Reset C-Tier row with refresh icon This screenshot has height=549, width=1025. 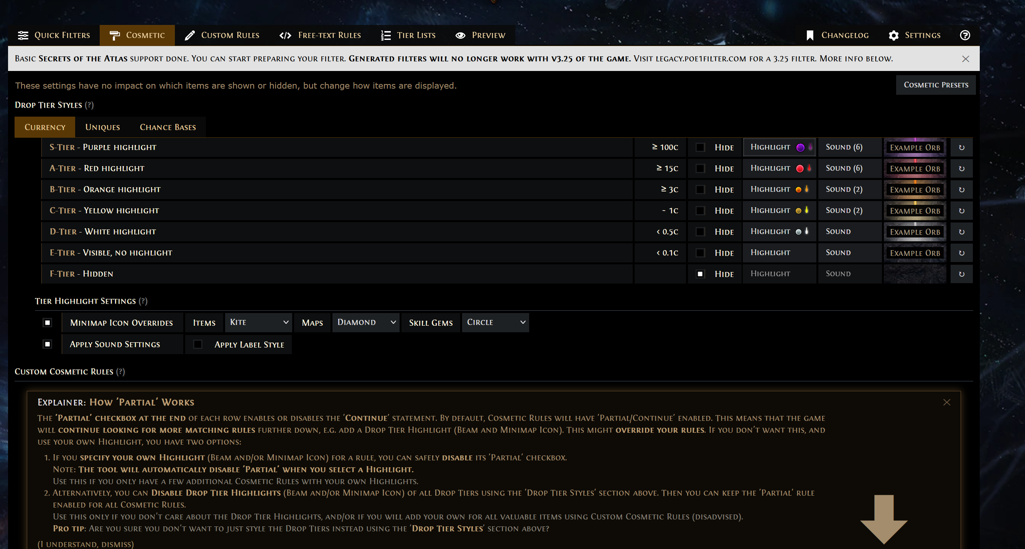pos(961,211)
